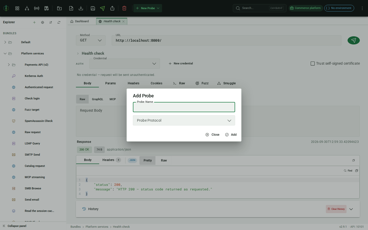Image resolution: width=368 pixels, height=230 pixels.
Task: Click the export share toolbar icon
Action: (112, 8)
